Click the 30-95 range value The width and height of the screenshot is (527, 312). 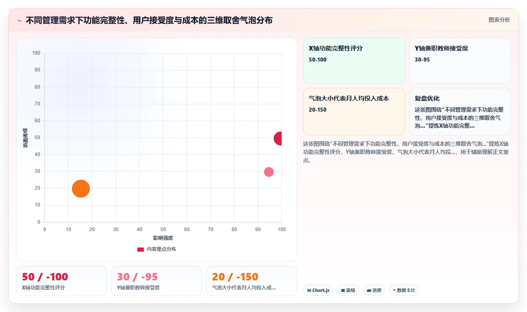[422, 60]
